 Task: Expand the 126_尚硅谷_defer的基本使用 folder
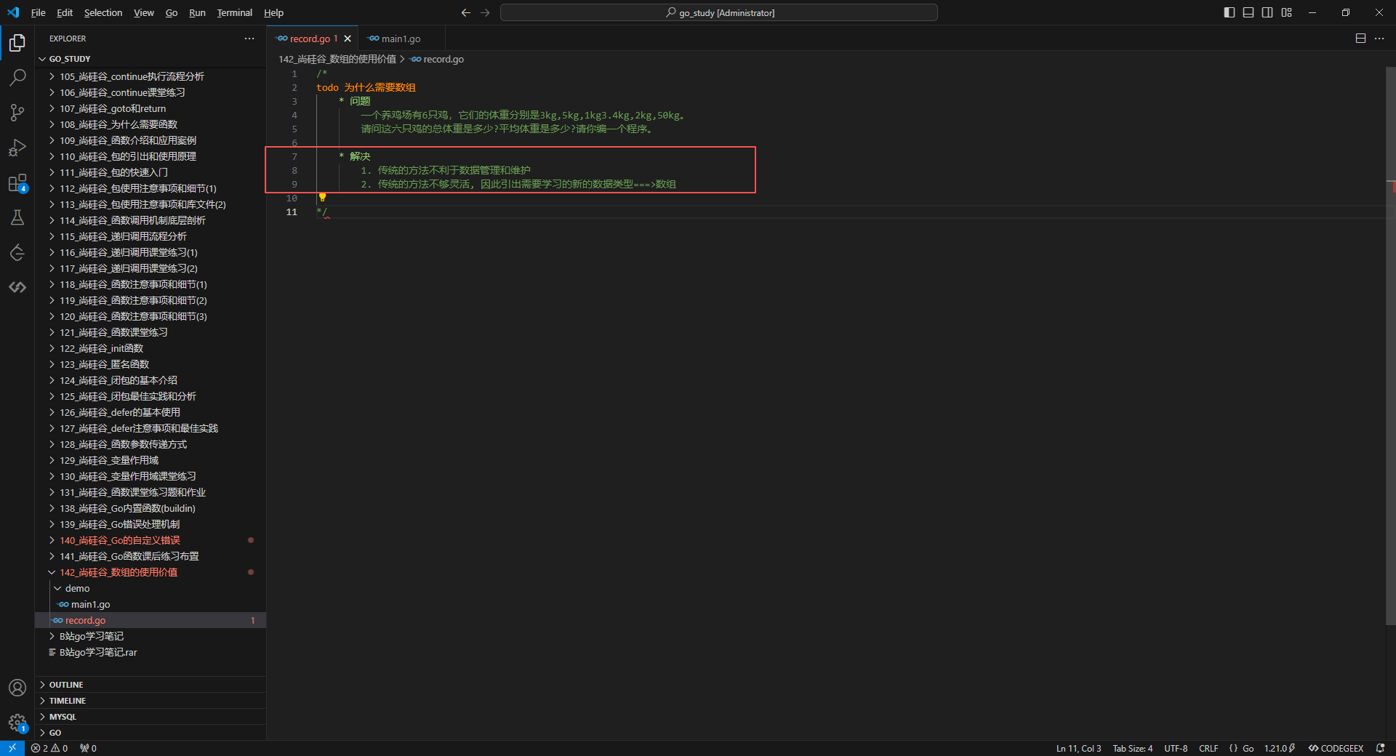click(151, 412)
